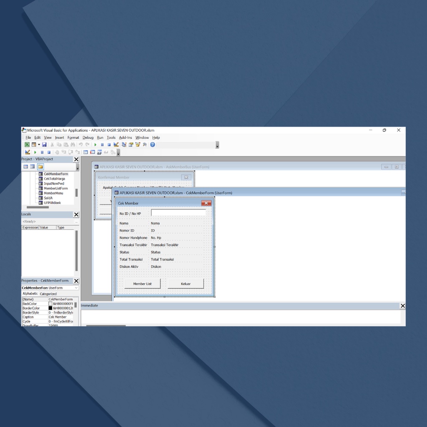Click Run play icon in Debug toolbar
Image resolution: width=427 pixels, height=427 pixels.
[x=35, y=152]
